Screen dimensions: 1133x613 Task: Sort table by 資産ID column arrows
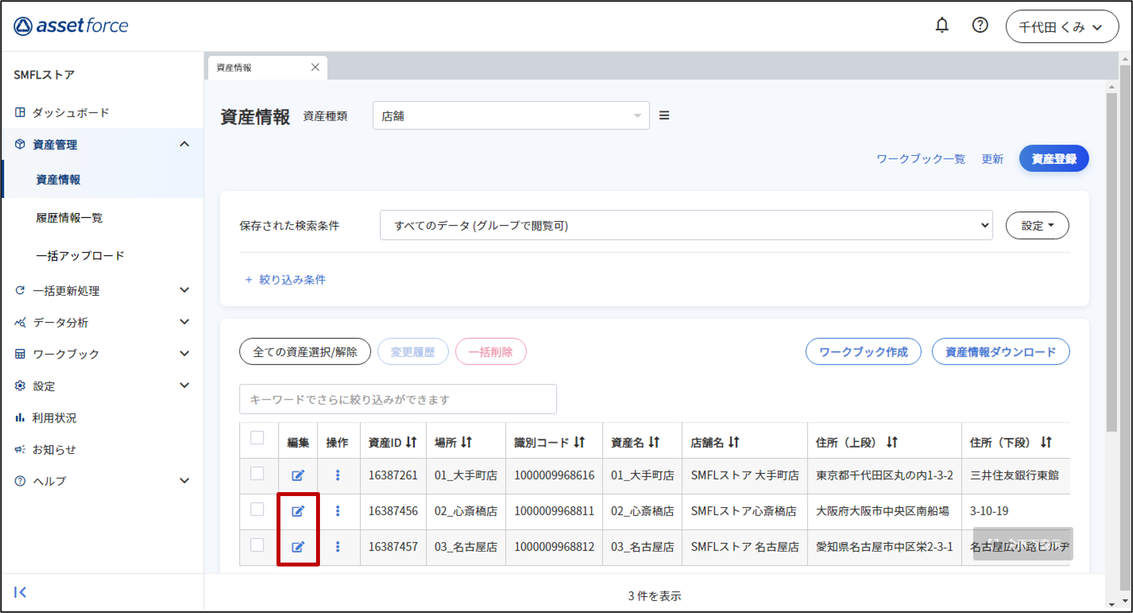(411, 442)
